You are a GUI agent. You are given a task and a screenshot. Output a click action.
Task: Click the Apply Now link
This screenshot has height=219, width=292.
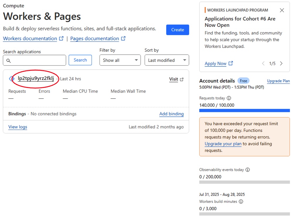tap(215, 63)
